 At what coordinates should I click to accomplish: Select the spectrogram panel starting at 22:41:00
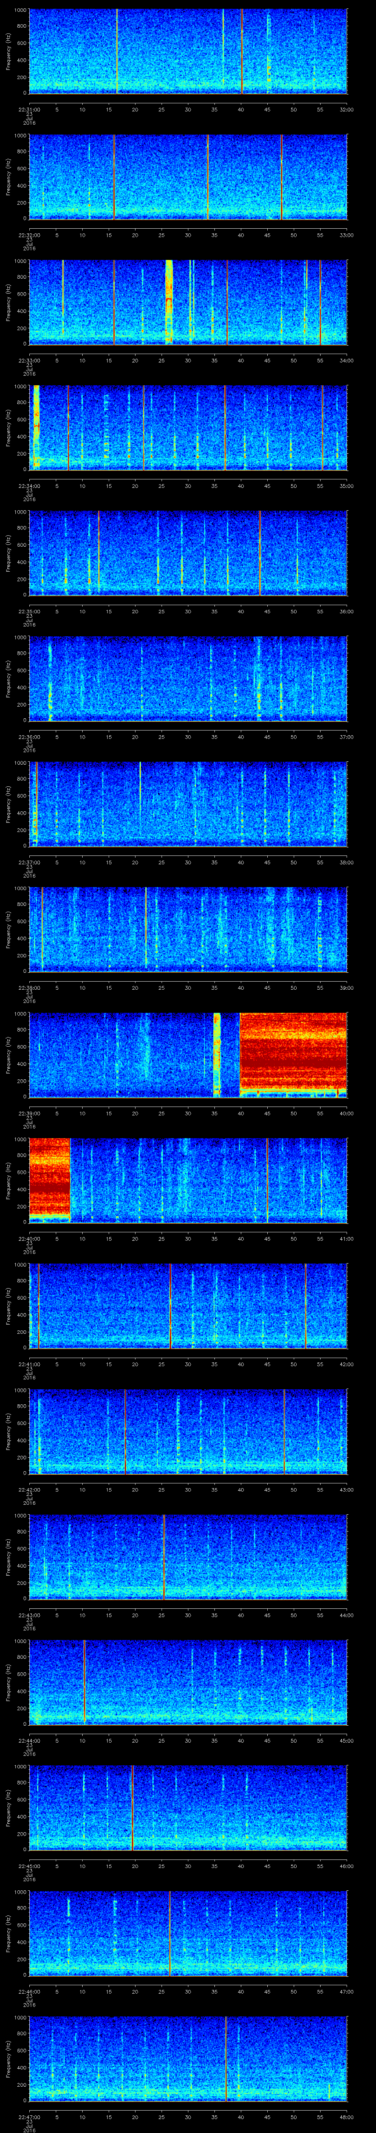coord(188,1306)
